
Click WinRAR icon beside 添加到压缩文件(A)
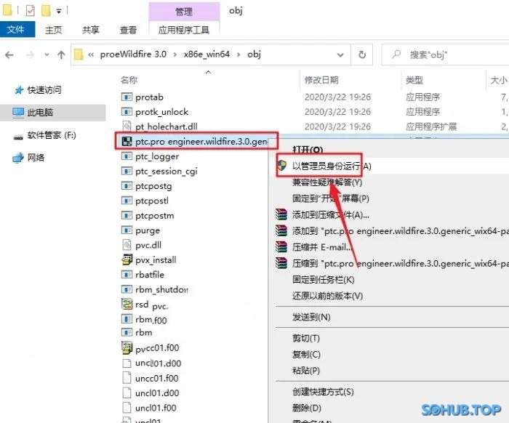[281, 214]
